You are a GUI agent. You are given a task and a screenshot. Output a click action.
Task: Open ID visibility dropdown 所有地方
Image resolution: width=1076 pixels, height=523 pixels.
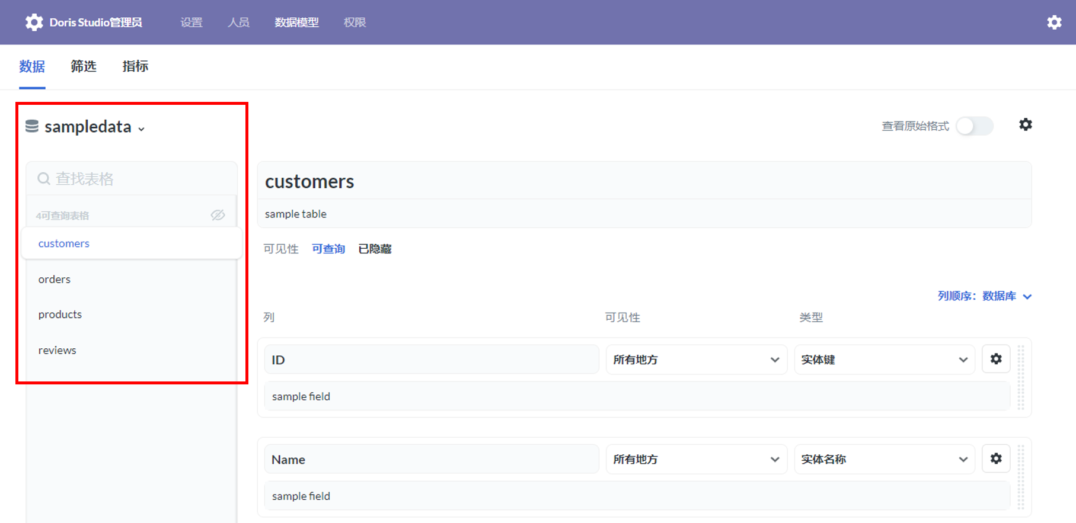coord(697,360)
